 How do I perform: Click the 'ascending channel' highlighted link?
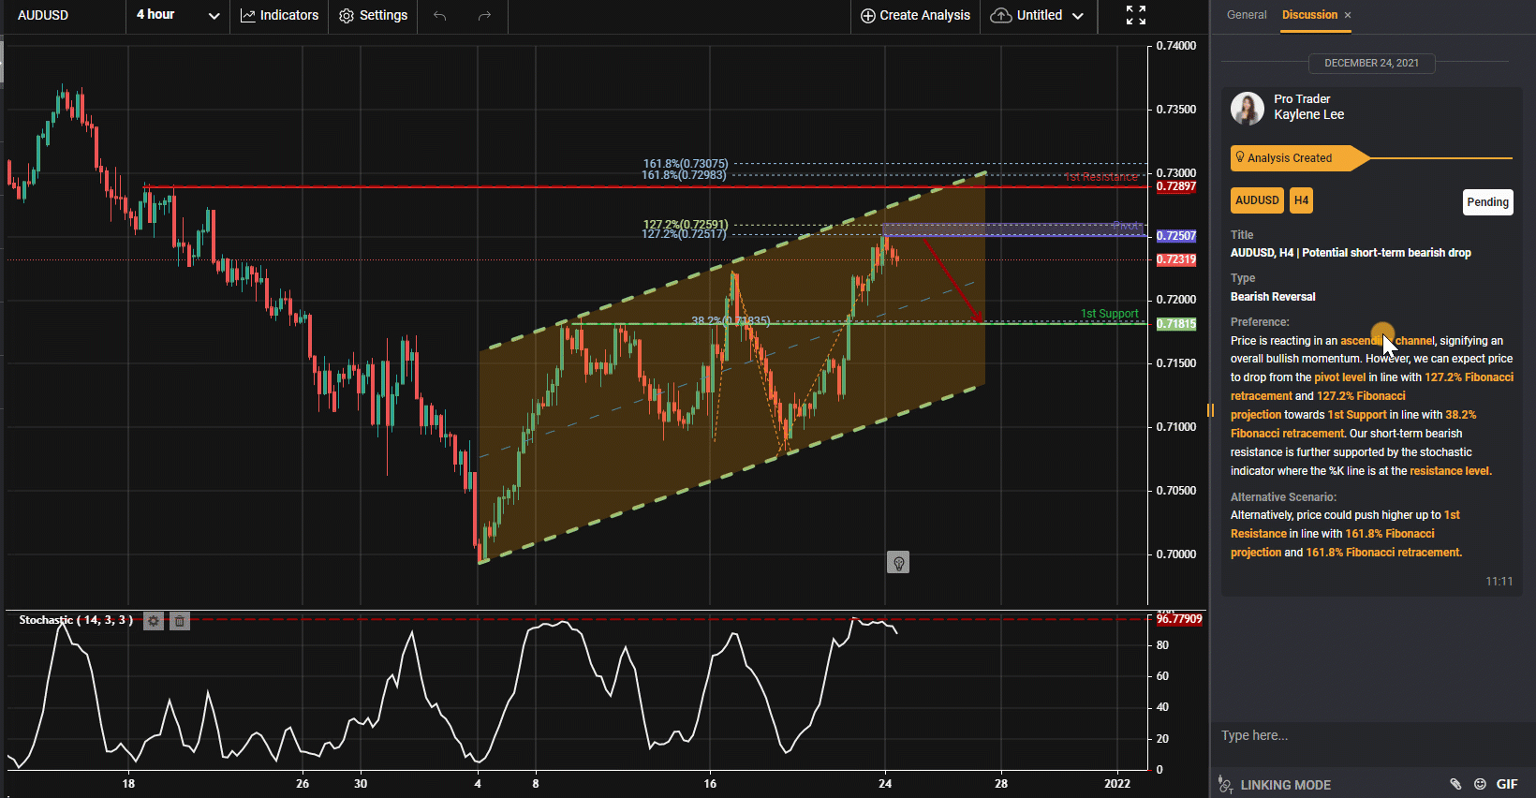(x=1387, y=341)
